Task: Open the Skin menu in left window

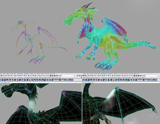Action: tap(35, 74)
